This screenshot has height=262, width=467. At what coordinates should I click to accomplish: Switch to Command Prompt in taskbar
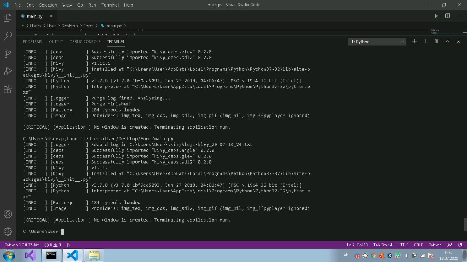51,255
